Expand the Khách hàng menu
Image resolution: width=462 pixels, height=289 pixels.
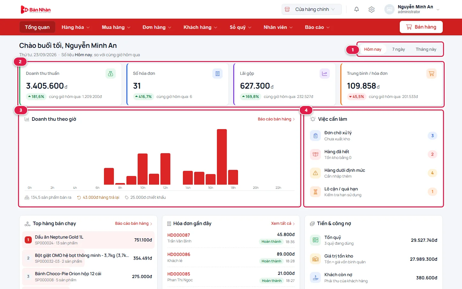pyautogui.click(x=200, y=27)
